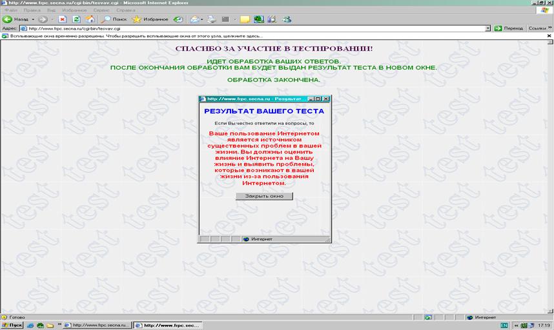Viewport: 554px width, 330px height.
Task: Open the Пуск Start button
Action: pos(12,325)
